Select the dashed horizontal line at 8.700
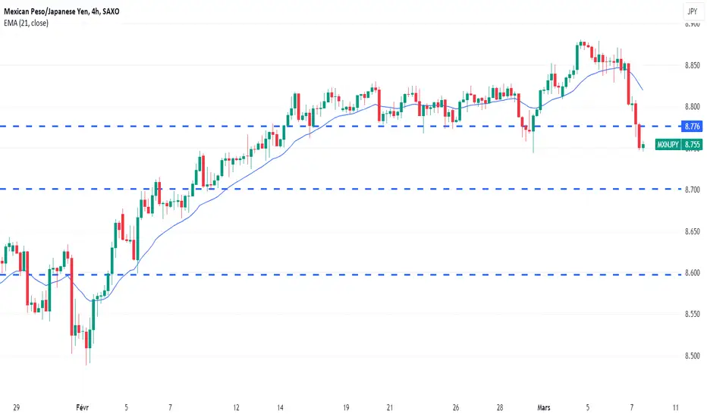This screenshot has width=707, height=417. click(x=341, y=189)
